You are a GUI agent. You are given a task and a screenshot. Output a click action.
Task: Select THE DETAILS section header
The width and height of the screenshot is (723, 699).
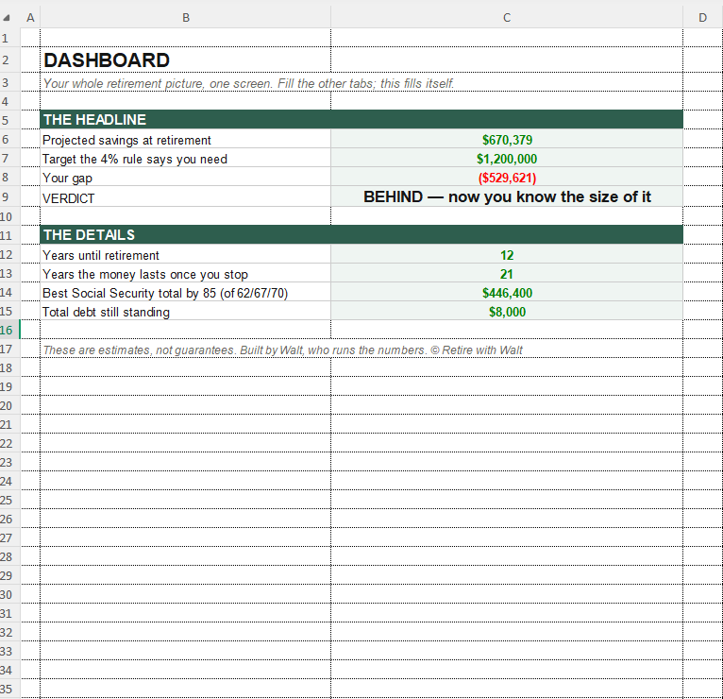pos(361,235)
